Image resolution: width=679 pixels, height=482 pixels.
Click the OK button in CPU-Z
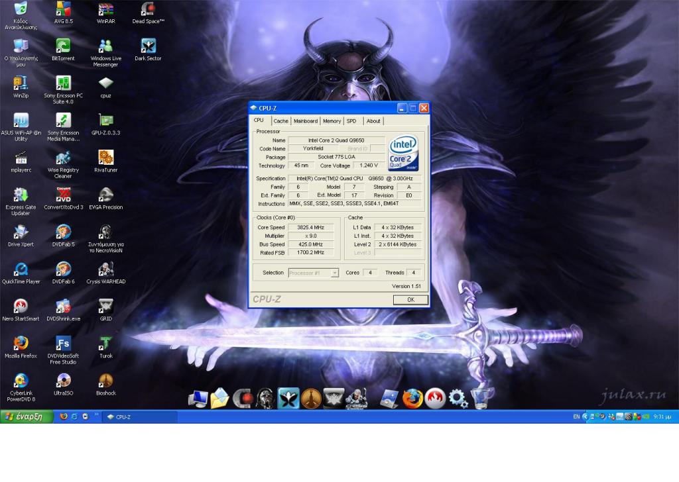point(410,299)
